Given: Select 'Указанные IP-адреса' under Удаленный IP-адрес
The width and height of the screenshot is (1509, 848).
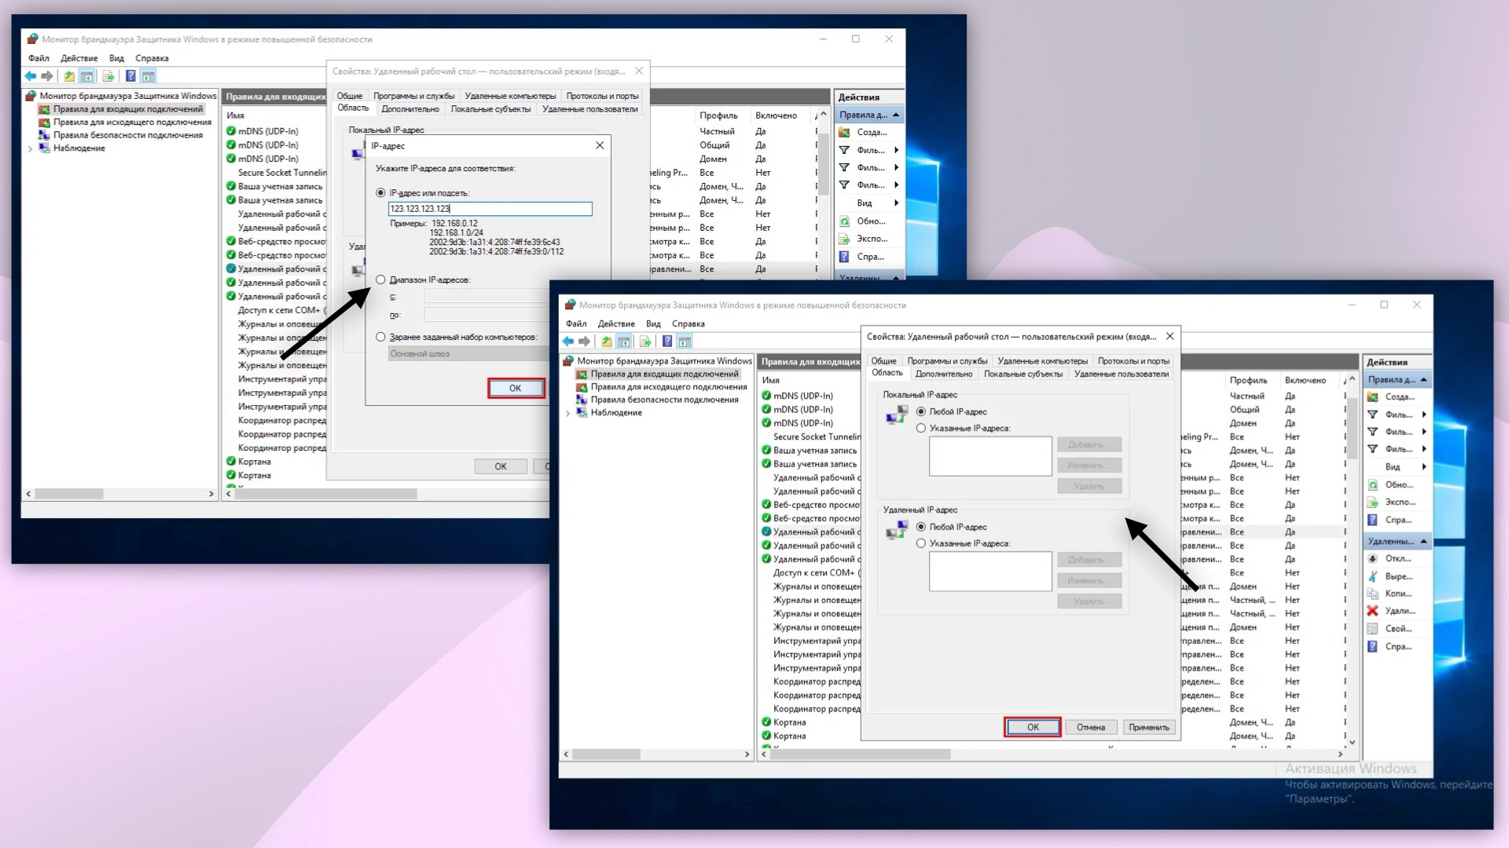Looking at the screenshot, I should point(921,543).
